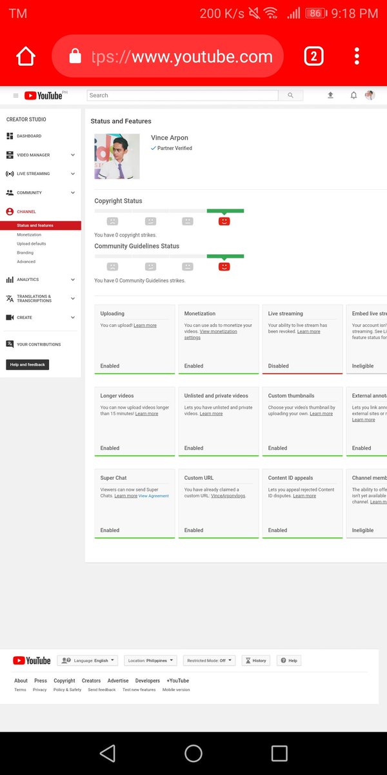Click View Agreement in Super Chat card
The height and width of the screenshot is (775, 387).
pos(154,496)
